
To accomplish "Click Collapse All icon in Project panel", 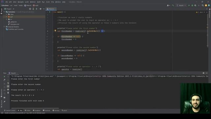I will click(x=37, y=9).
